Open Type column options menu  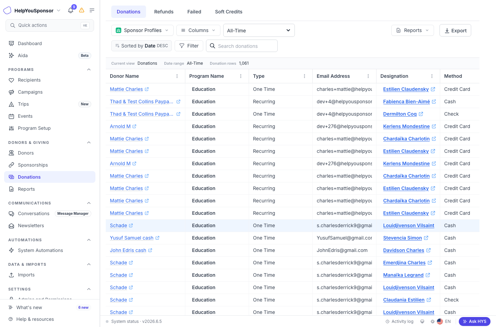coord(304,76)
